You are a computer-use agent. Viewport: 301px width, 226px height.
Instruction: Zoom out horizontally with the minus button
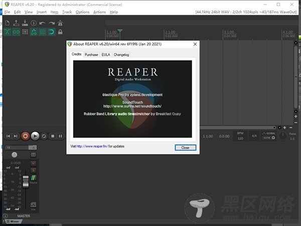click(291, 128)
